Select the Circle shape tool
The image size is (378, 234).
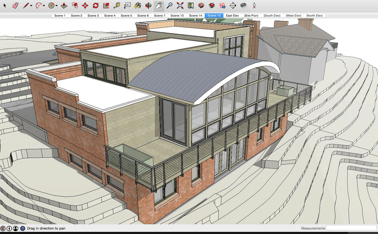pyautogui.click(x=52, y=5)
